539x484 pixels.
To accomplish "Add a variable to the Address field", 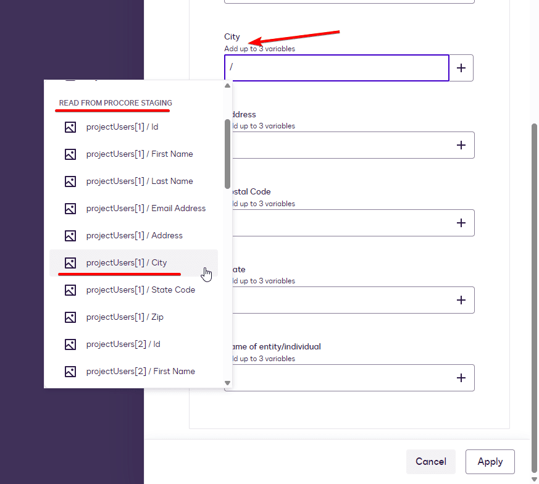I will 461,145.
